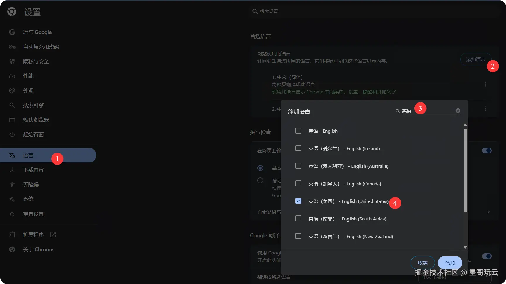Open the 系统 settings section
Viewport: 506px width, 284px height.
48,199
